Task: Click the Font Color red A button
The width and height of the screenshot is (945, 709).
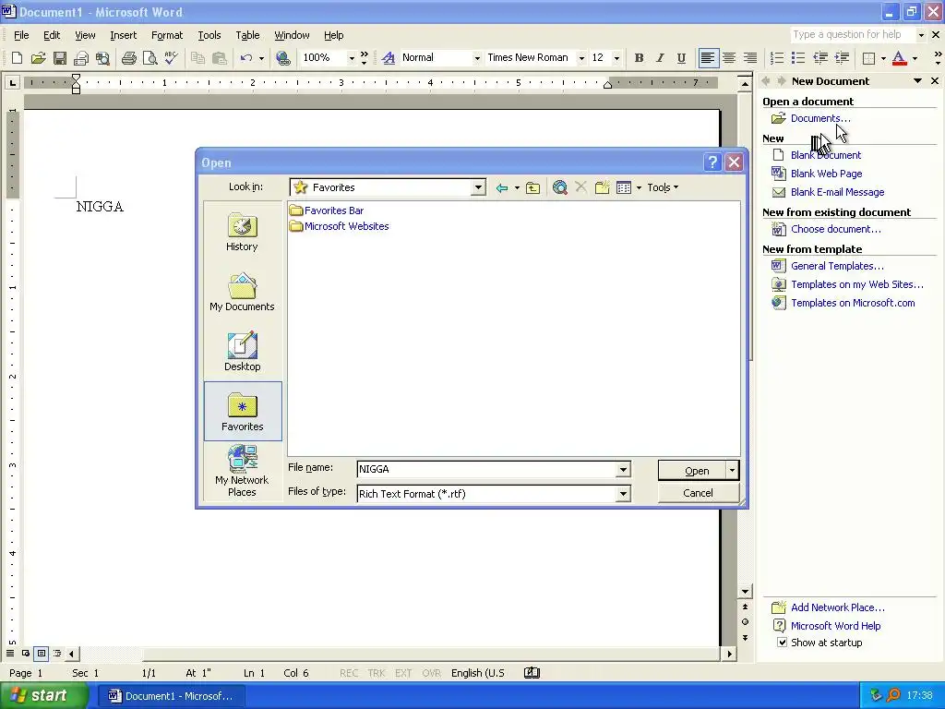Action: (x=899, y=58)
